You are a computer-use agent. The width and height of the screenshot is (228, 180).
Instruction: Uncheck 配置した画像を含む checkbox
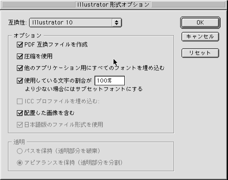20,113
